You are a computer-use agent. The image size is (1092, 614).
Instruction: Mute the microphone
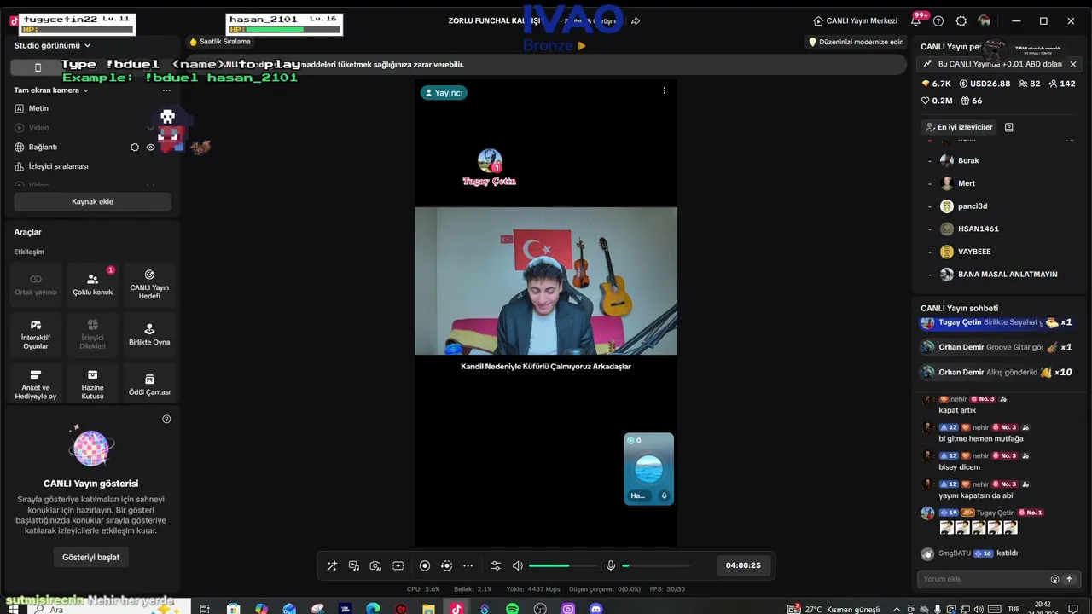pyautogui.click(x=611, y=565)
